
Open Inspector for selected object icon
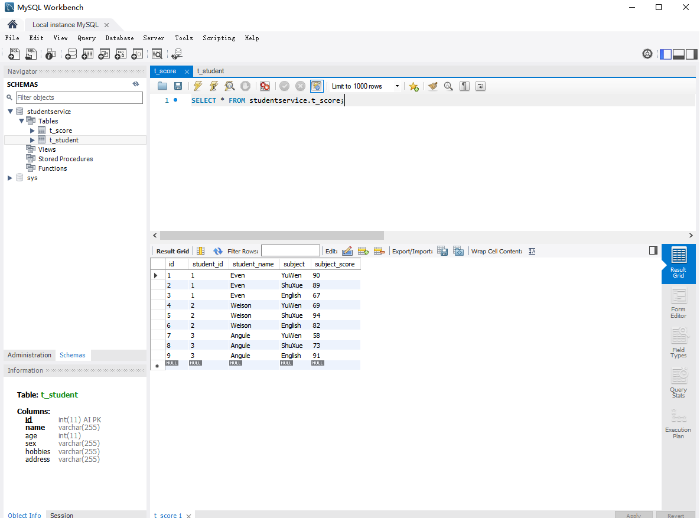(50, 54)
